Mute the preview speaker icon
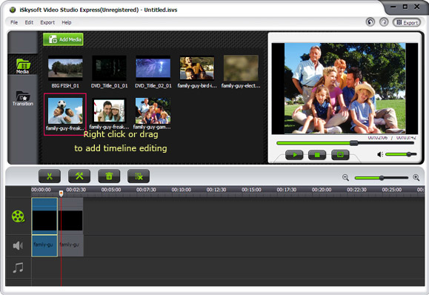 (x=380, y=155)
